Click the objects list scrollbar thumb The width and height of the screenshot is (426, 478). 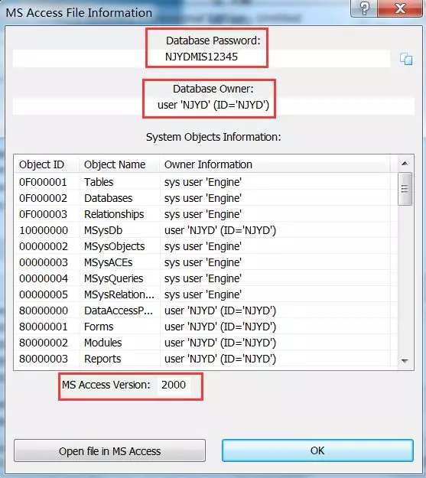click(405, 189)
